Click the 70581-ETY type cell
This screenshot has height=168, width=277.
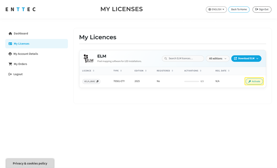pos(119,81)
